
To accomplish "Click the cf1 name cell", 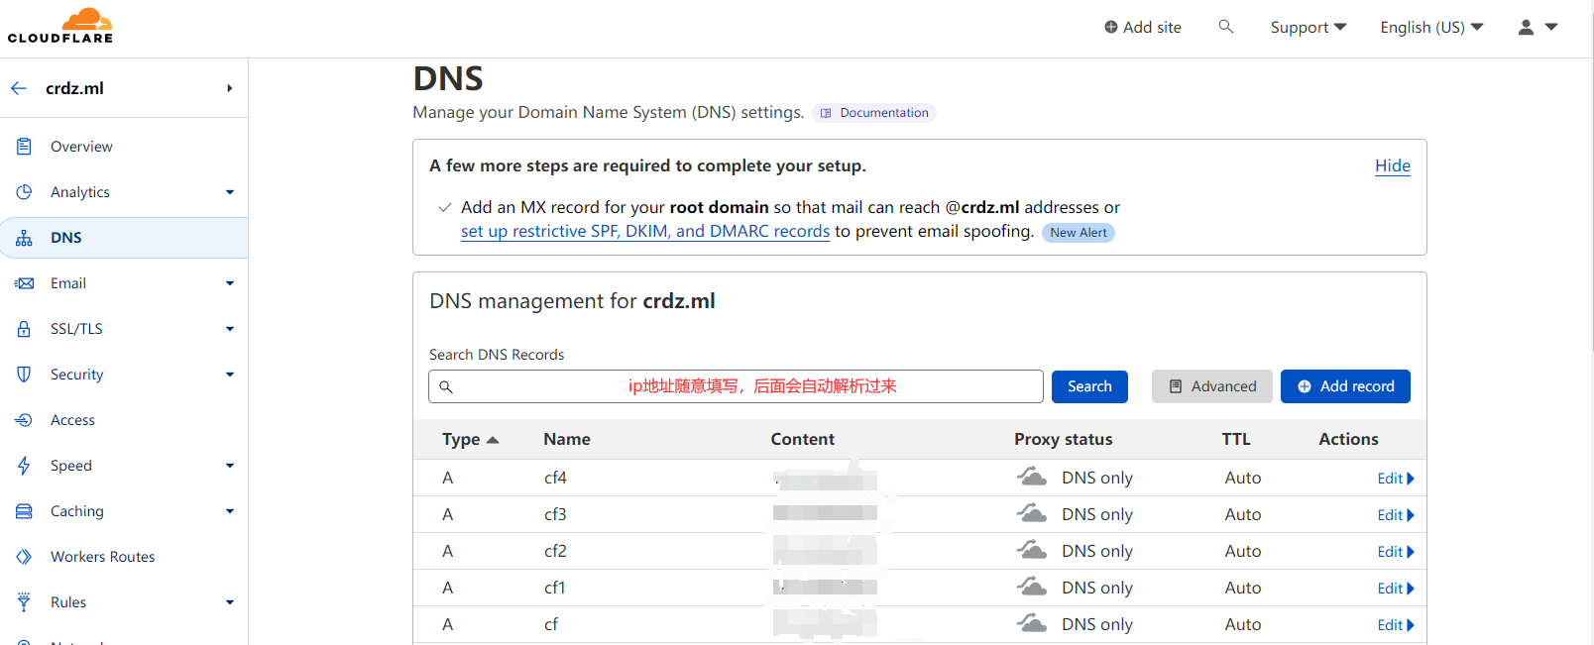I will 555,588.
